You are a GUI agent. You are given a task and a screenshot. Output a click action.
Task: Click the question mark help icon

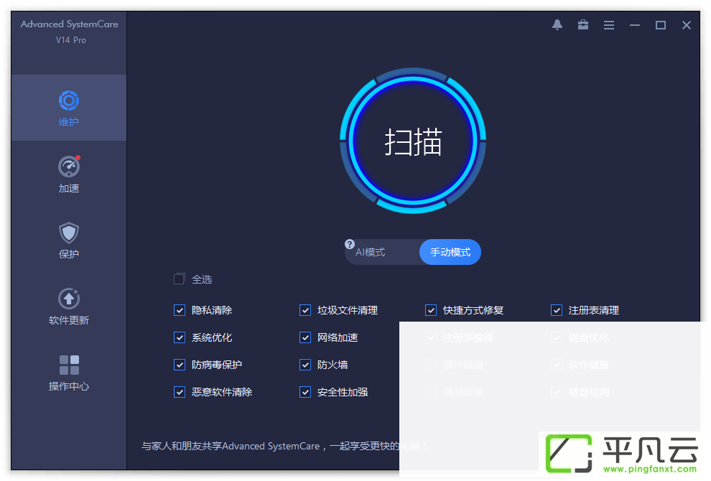point(350,244)
